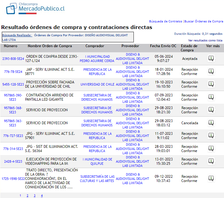Select date 09-12-2022 10:37:43
The height and width of the screenshot is (198, 224).
coord(163,179)
